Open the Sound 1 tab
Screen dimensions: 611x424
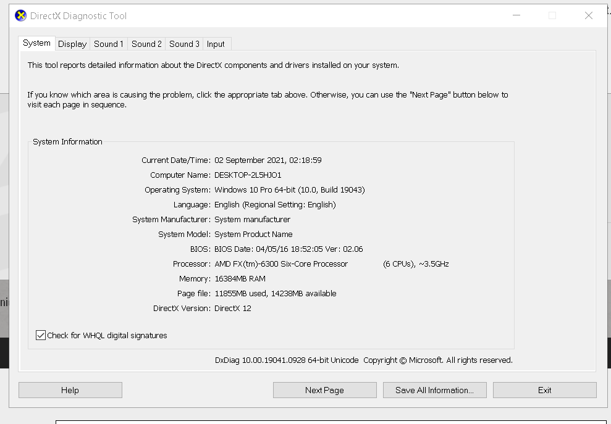(x=109, y=44)
